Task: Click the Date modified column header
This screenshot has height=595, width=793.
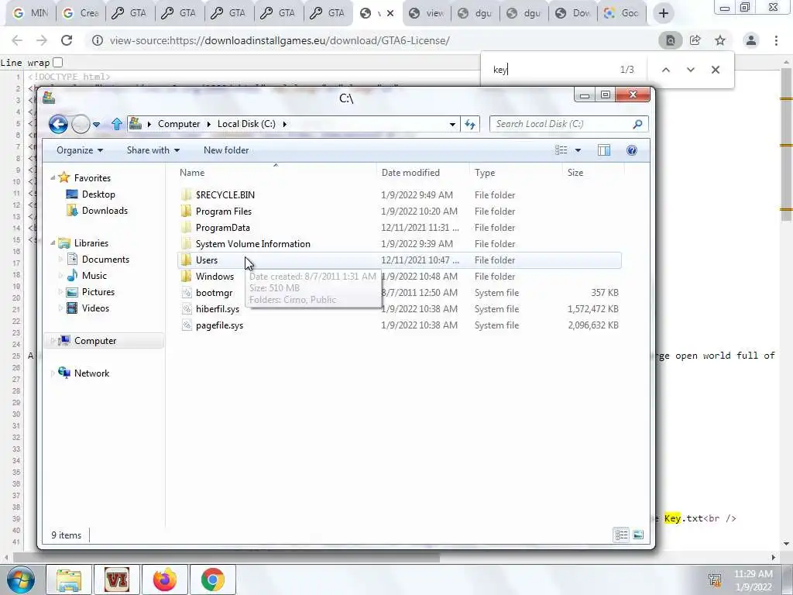Action: click(x=423, y=173)
